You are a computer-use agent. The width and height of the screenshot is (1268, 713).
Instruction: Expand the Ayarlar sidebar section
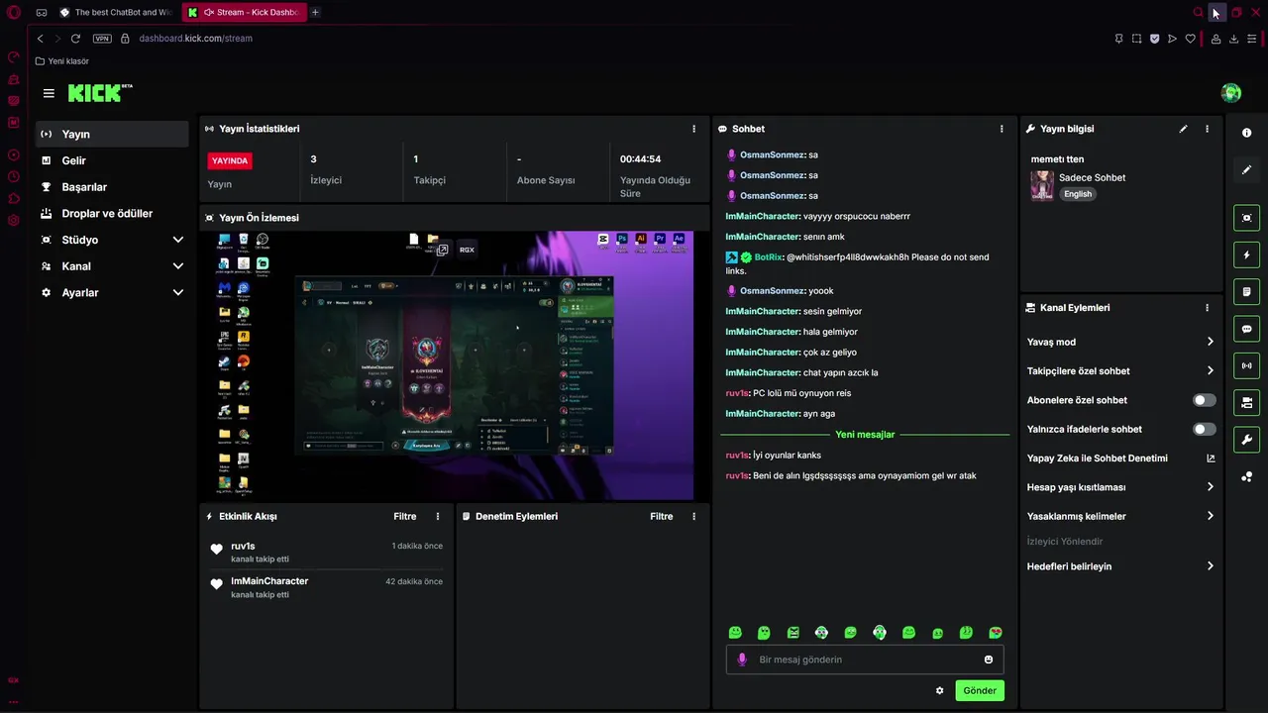[x=112, y=293]
